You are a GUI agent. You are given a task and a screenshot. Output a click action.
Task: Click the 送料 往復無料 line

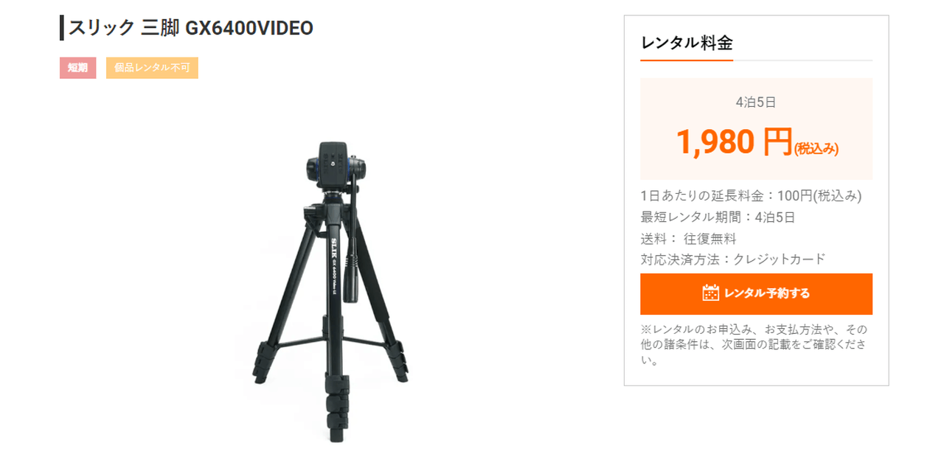tap(688, 239)
